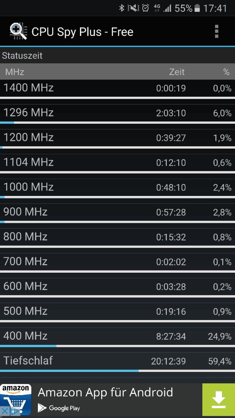Image resolution: width=235 pixels, height=418 pixels.
Task: Tap the Zeit column header
Action: click(x=177, y=72)
